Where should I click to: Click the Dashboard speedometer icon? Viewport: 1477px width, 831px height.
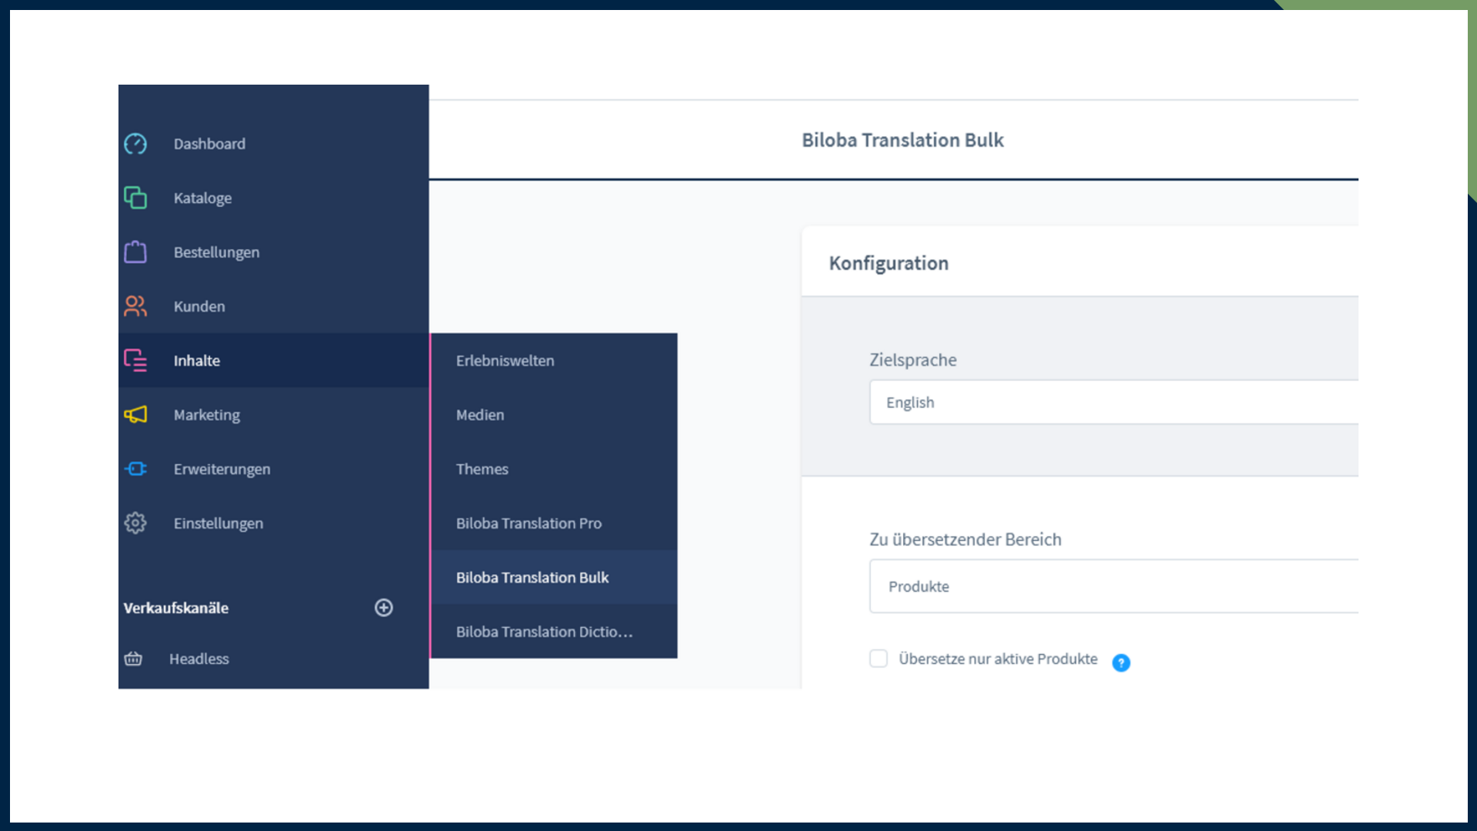point(135,144)
